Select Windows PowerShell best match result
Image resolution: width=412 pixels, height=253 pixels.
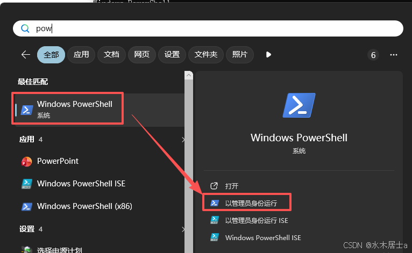[100, 110]
